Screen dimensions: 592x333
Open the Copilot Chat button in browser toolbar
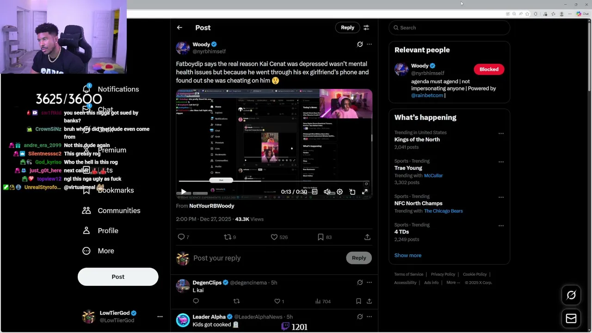coord(583,14)
